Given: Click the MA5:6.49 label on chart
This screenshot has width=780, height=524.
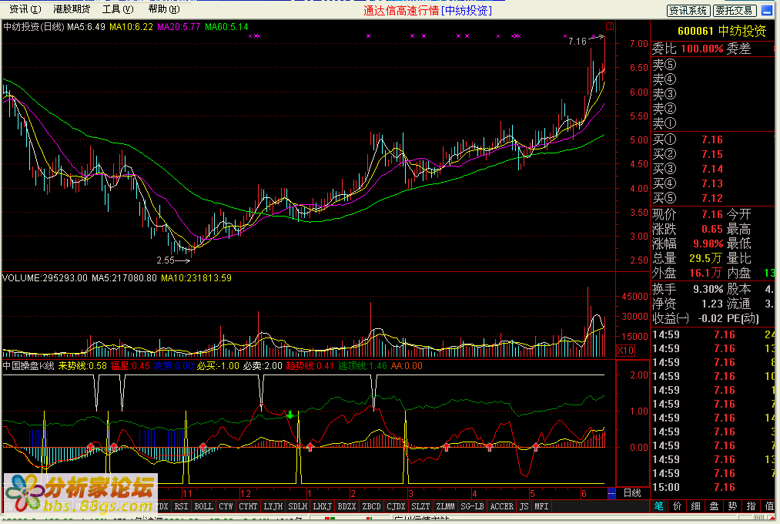Looking at the screenshot, I should click(x=86, y=26).
